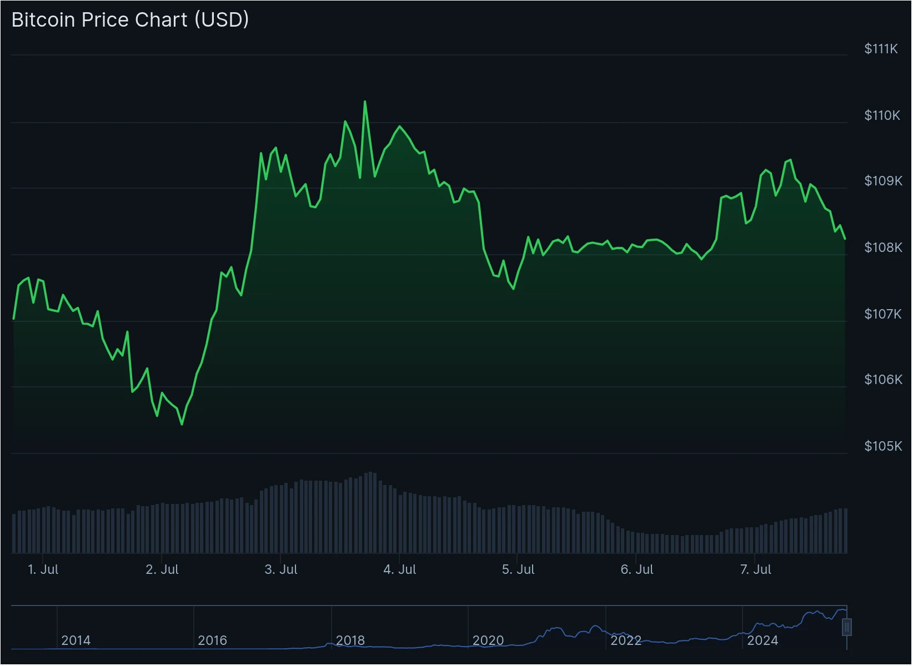Viewport: 913px width, 666px height.
Task: Click the tallest volume bar in the histogram
Action: (370, 512)
